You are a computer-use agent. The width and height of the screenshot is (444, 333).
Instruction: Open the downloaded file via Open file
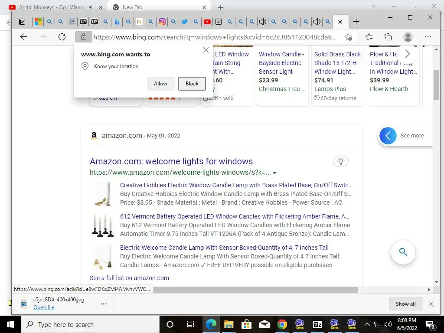44,307
